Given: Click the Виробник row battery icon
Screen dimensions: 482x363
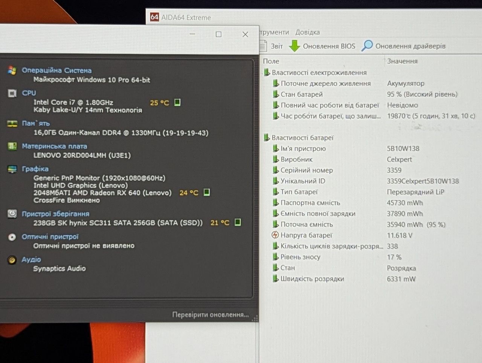Looking at the screenshot, I should click(276, 159).
